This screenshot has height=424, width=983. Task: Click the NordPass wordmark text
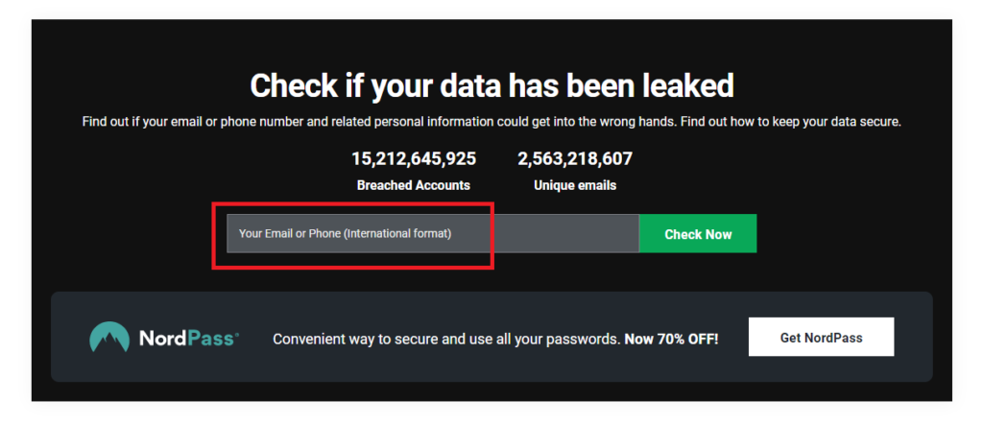click(188, 339)
